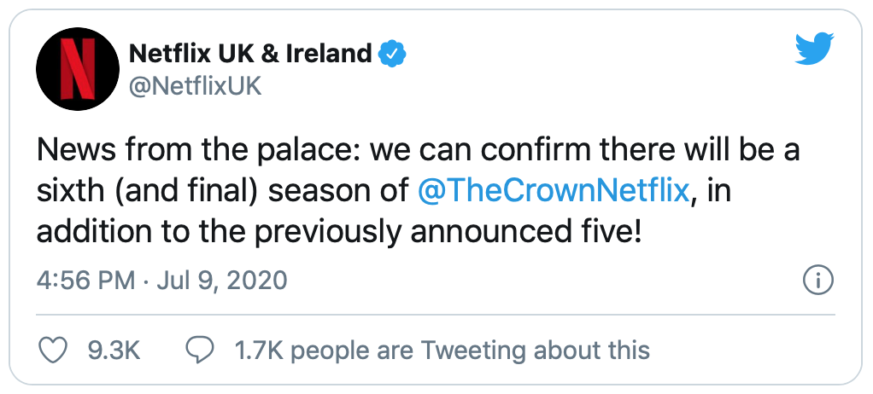The image size is (873, 394).
Task: Open the @NetflixUK handle link
Action: (x=195, y=87)
